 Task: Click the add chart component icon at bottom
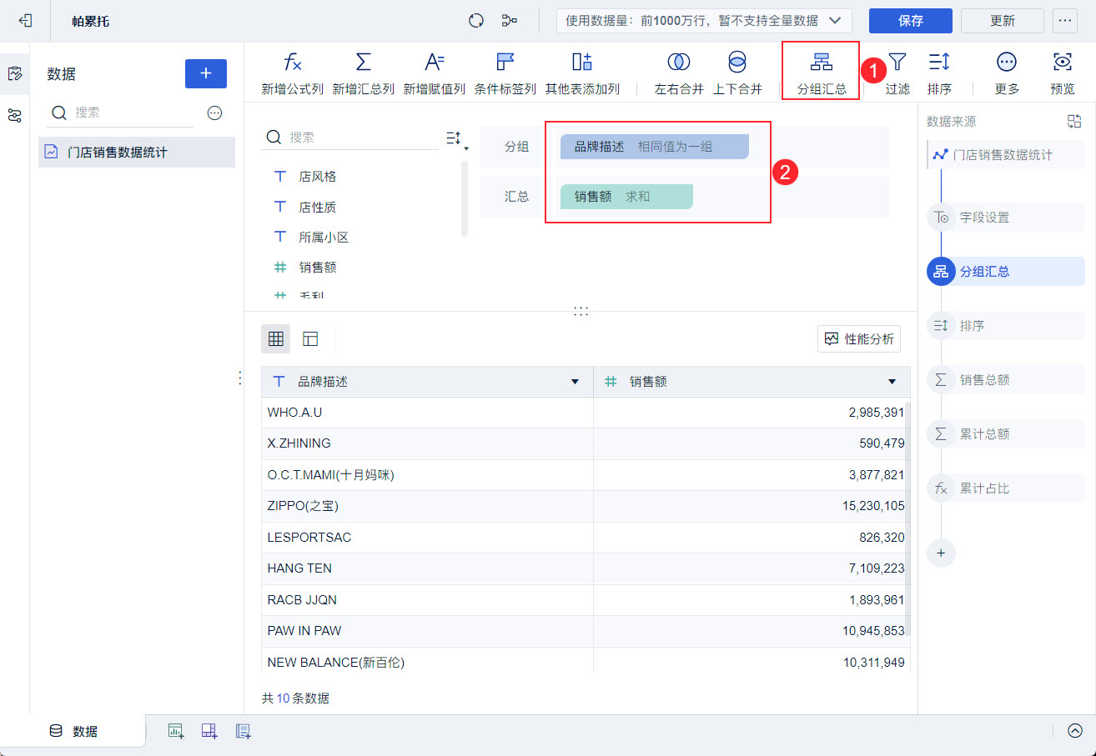tap(176, 731)
